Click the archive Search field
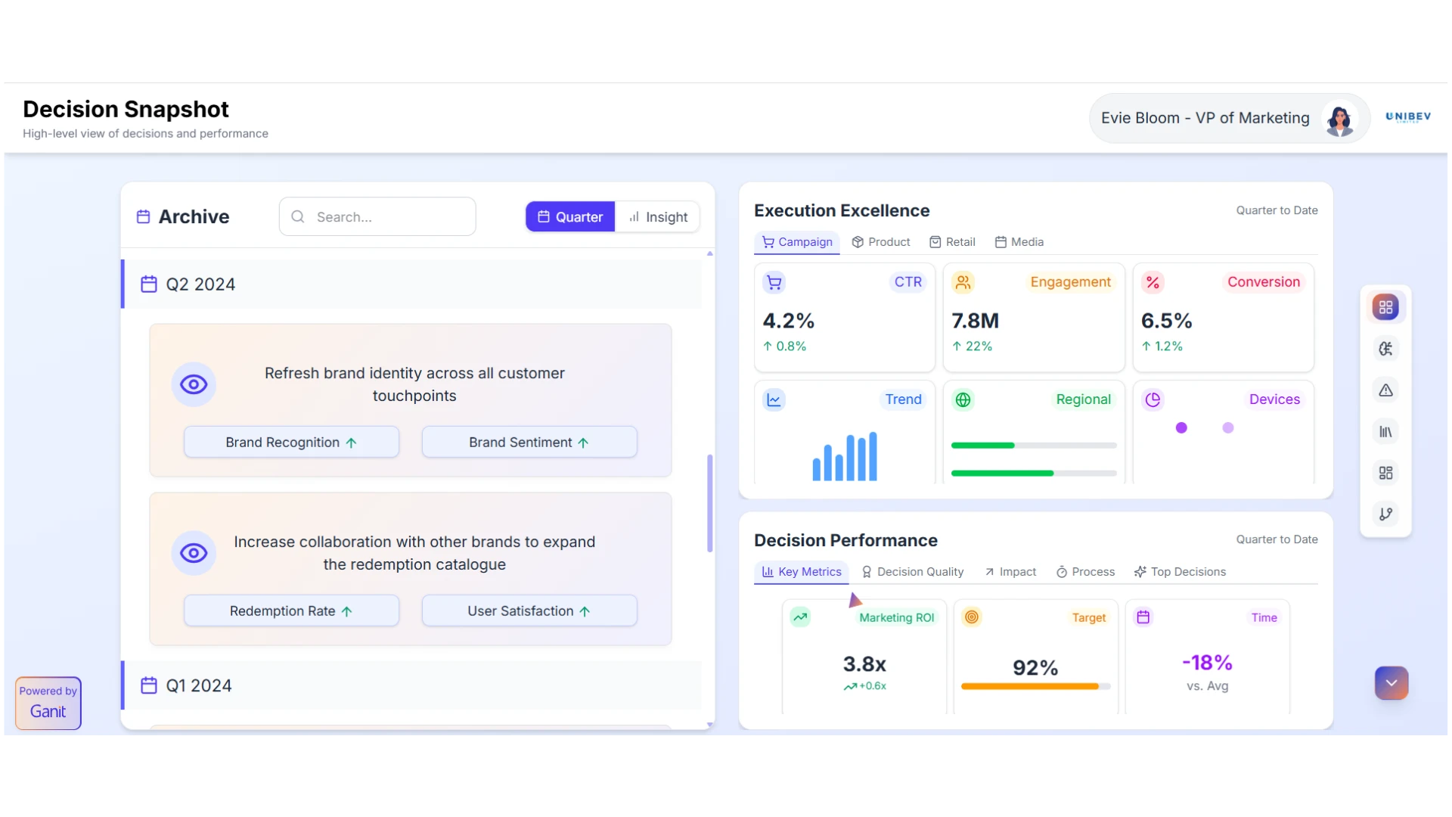Screen dimensions: 1452x817 click(377, 217)
